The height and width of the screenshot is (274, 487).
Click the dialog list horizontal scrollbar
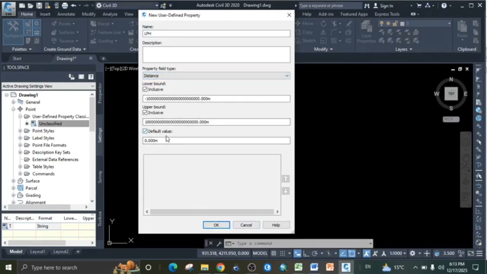tap(212, 212)
